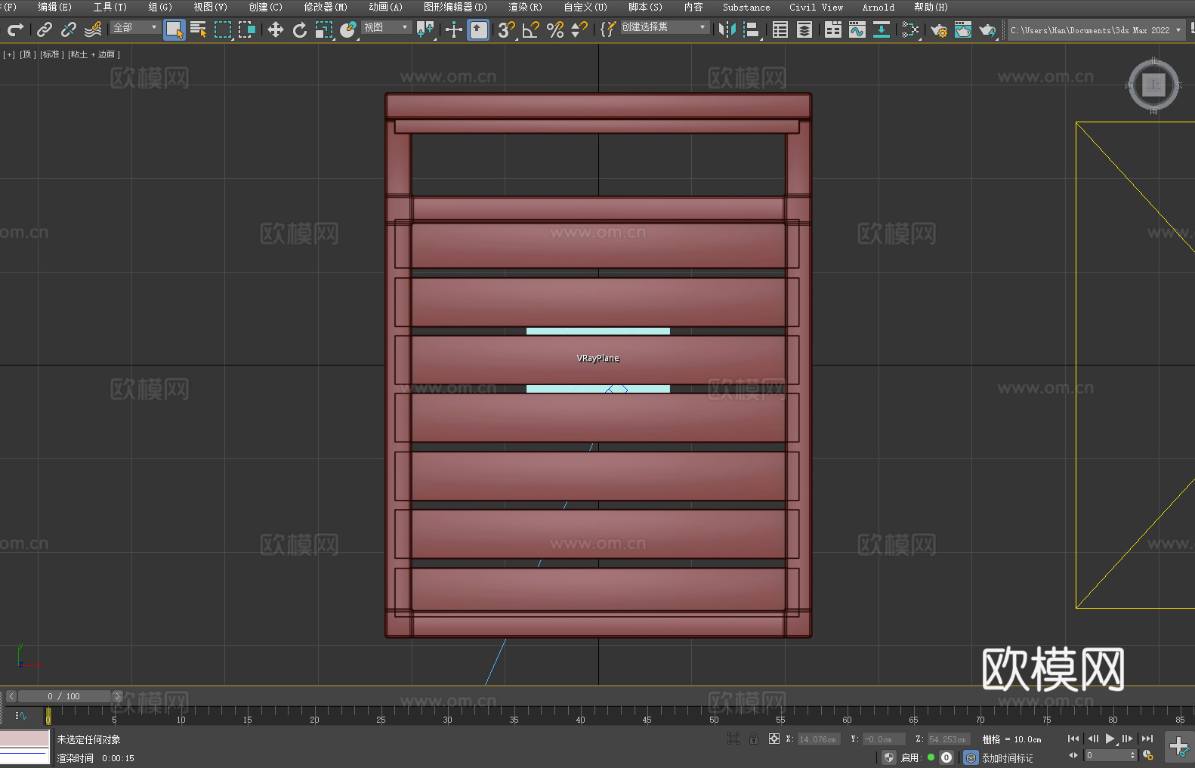Click the timeline slider showing 0 / 100

tap(64, 696)
